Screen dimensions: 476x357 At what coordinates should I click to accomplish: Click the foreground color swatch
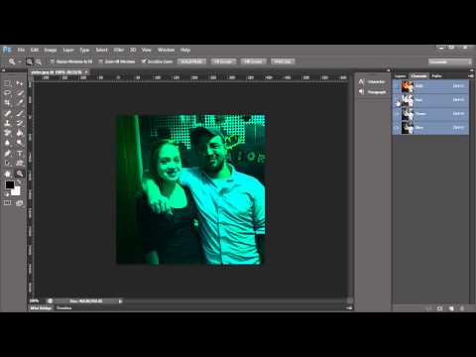click(9, 184)
